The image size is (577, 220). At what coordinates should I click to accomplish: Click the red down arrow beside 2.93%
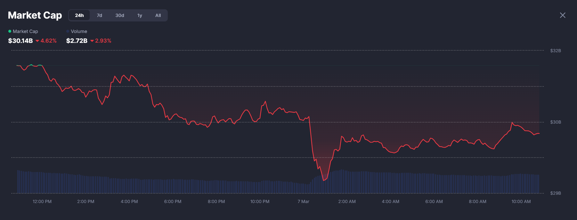click(x=92, y=41)
